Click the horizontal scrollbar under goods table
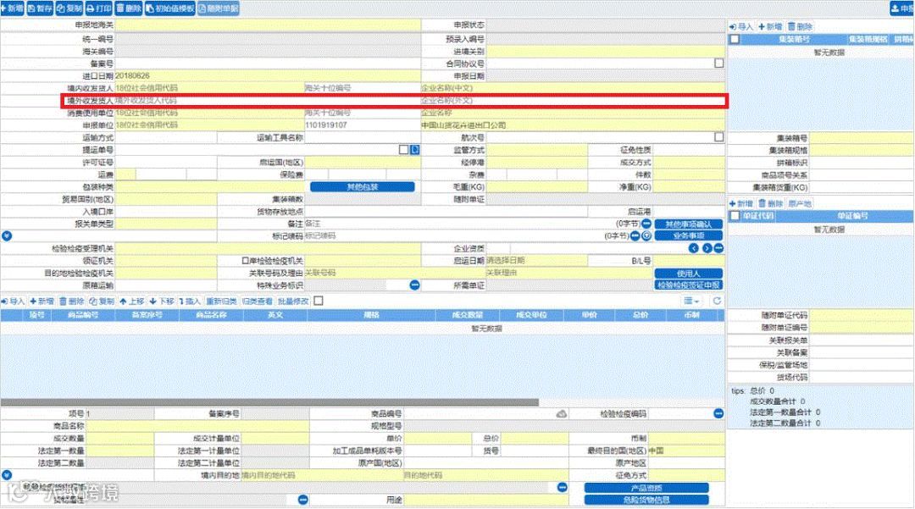Screen dimensions: 915x509 pos(269,402)
